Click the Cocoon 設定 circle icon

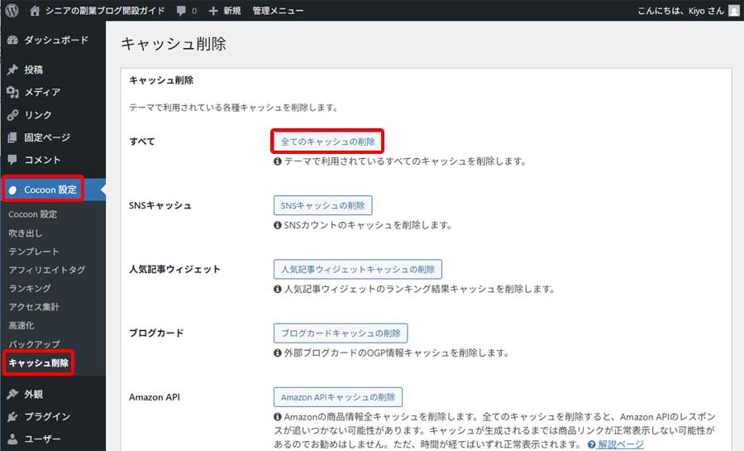12,190
